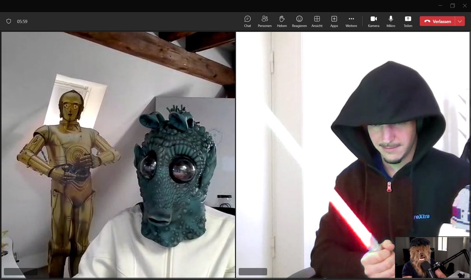Change layout via Ansicht

pos(317,22)
